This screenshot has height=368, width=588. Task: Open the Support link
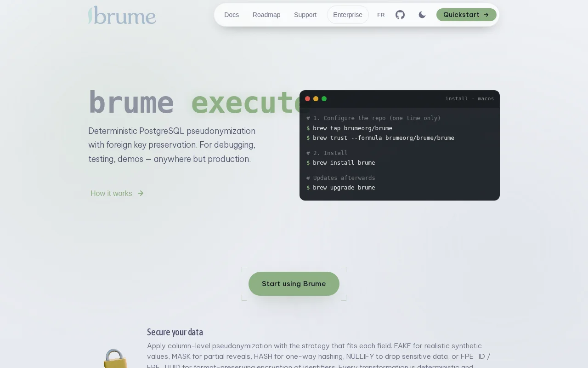pyautogui.click(x=305, y=15)
